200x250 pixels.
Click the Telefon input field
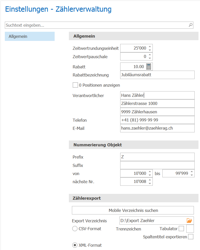tap(157, 120)
